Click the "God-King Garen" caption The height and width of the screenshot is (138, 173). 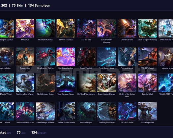pos(147,123)
